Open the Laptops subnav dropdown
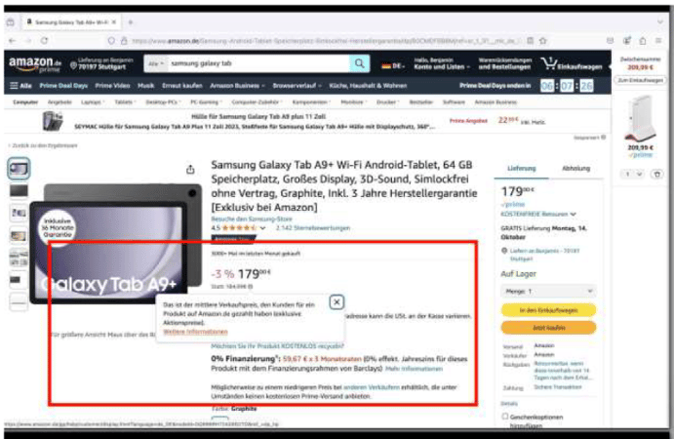The image size is (674, 439). (93, 102)
